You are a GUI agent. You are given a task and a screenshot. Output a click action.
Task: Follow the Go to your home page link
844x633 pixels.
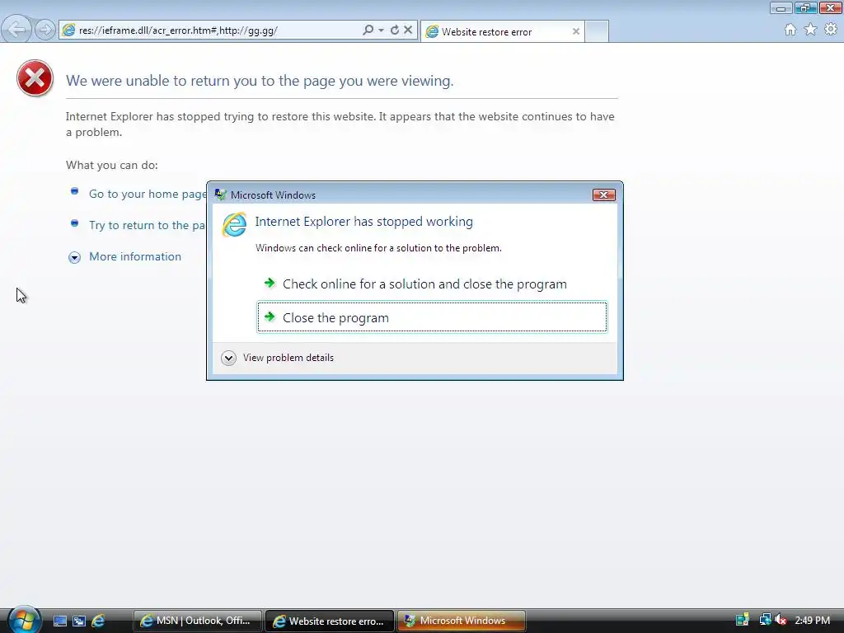[x=148, y=194]
